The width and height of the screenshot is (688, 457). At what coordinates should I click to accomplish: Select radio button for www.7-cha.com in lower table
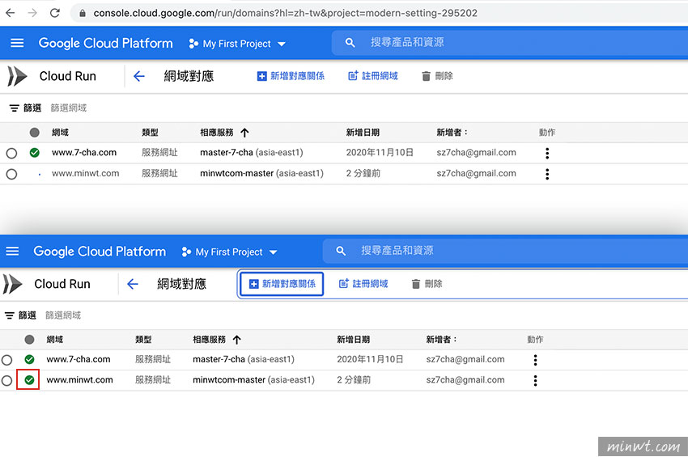coord(7,360)
